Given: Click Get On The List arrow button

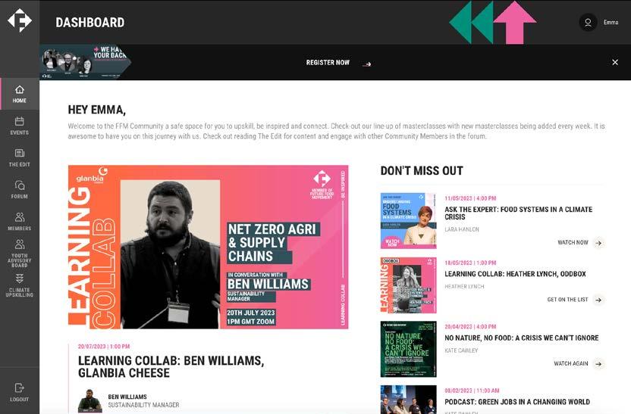Looking at the screenshot, I should pyautogui.click(x=599, y=300).
